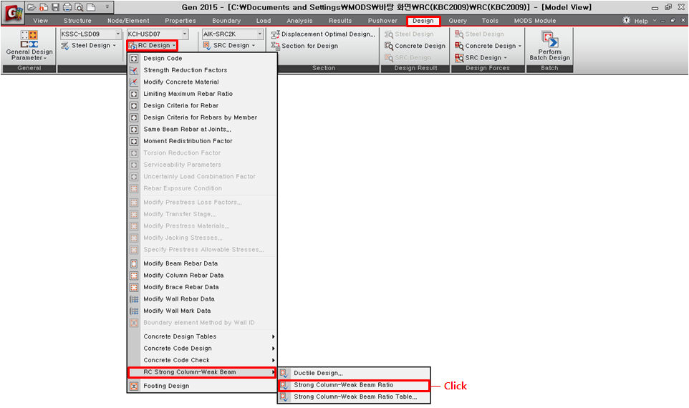Select Same Beam Rebar at Joints entry
This screenshot has height=408, width=689.
(187, 130)
